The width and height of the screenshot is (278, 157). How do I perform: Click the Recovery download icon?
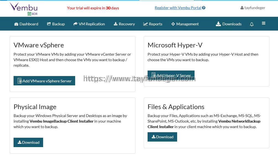click(116, 24)
